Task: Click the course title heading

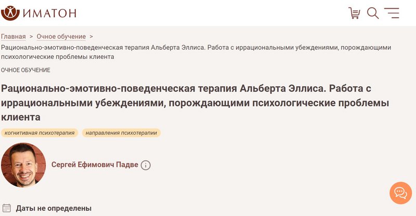Action: (195, 103)
